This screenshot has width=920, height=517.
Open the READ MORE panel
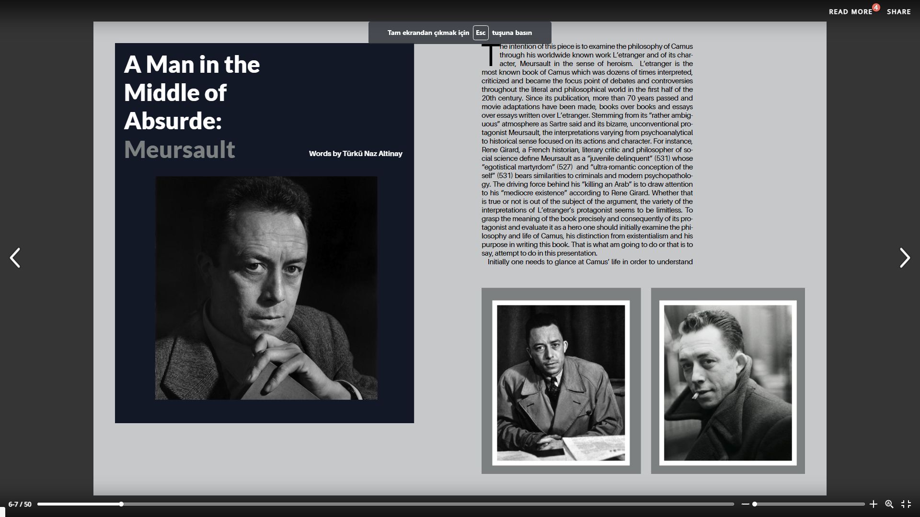(x=851, y=11)
